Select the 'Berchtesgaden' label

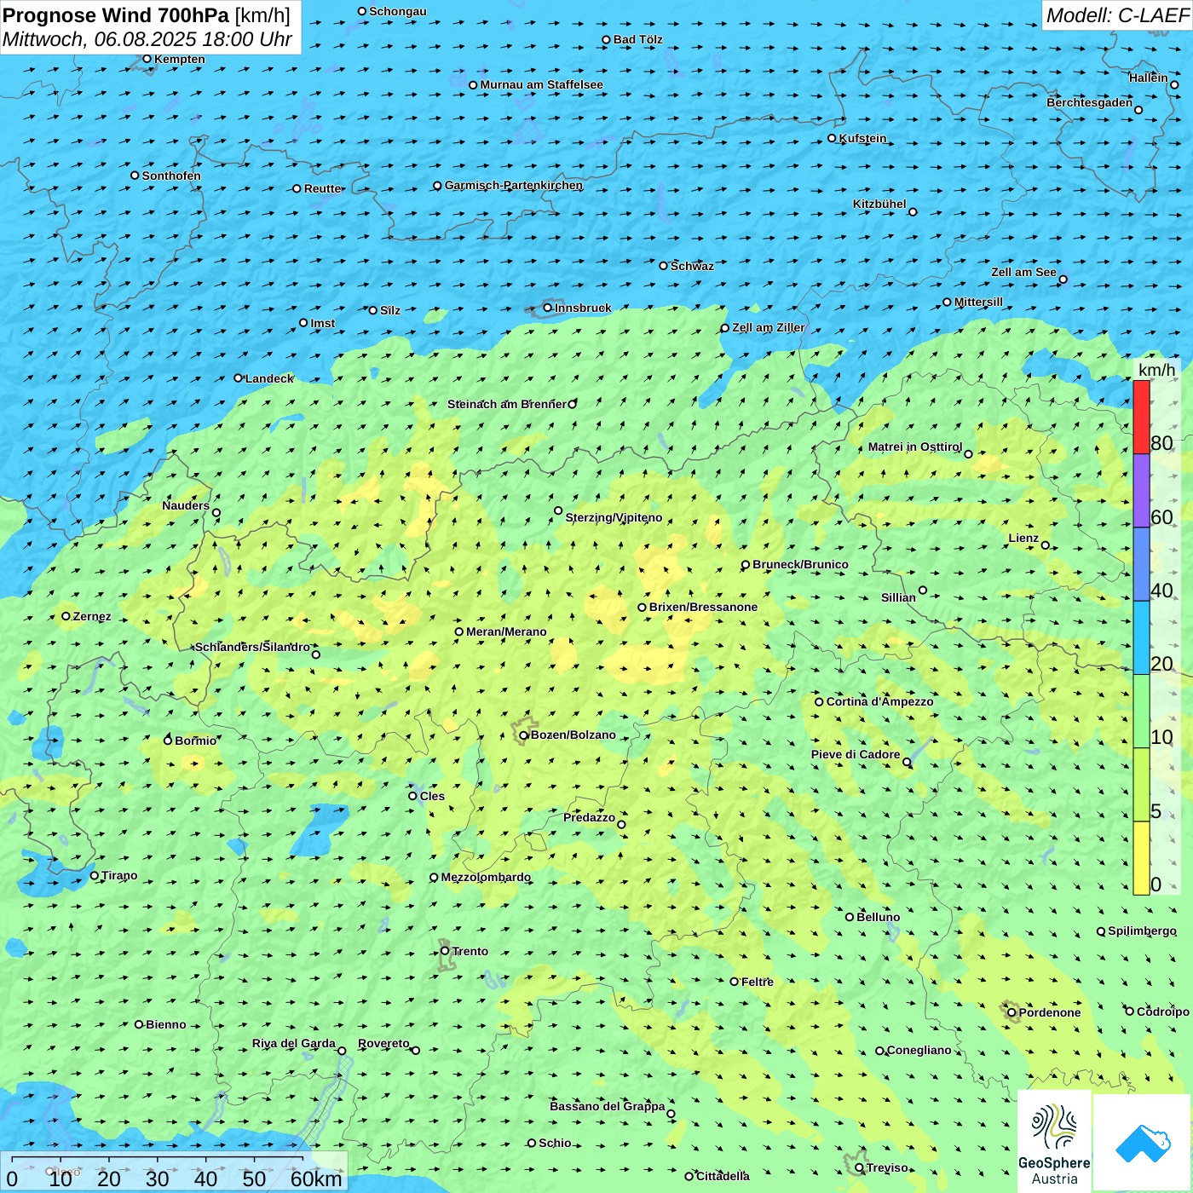[1090, 102]
